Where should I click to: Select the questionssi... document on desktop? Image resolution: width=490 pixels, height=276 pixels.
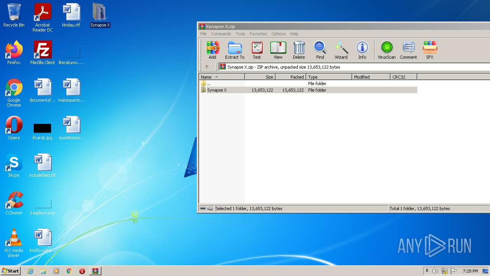click(71, 128)
